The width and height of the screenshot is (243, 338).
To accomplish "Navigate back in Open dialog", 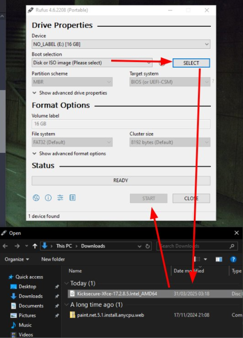I will pos(5,246).
